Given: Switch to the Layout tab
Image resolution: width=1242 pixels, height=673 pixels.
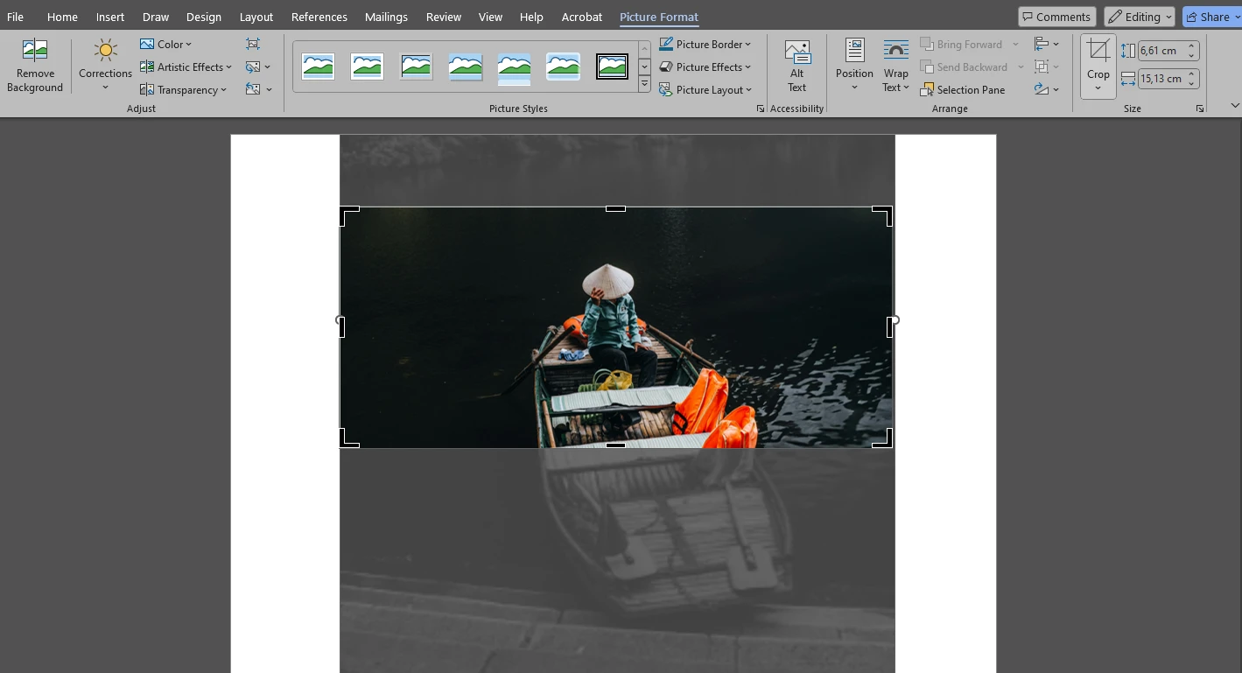Looking at the screenshot, I should [x=256, y=17].
